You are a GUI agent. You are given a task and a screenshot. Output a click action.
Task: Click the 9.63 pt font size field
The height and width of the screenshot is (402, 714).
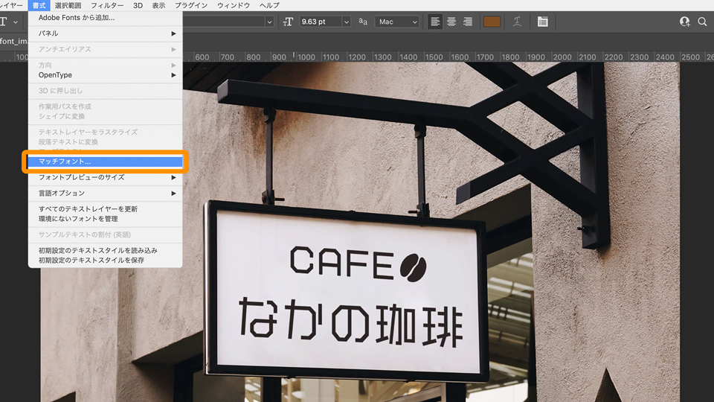(x=321, y=22)
